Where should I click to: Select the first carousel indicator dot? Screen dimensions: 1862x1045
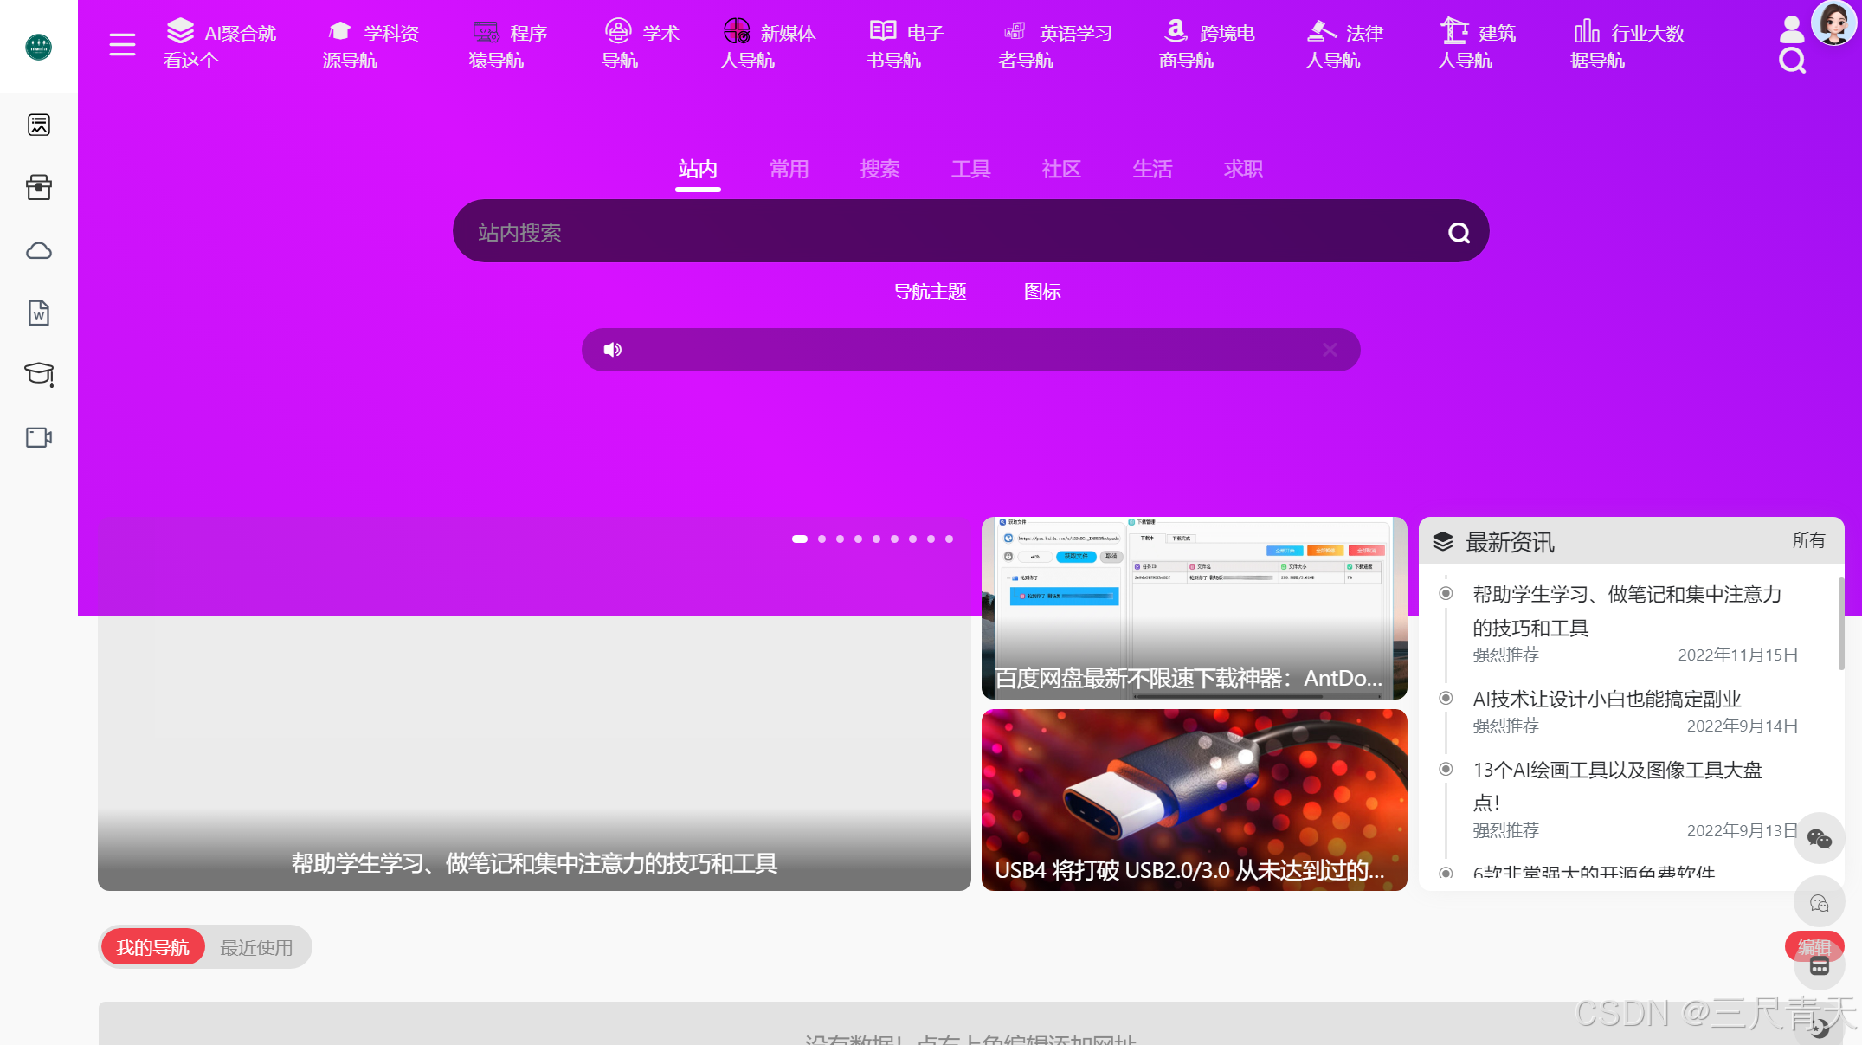[800, 539]
